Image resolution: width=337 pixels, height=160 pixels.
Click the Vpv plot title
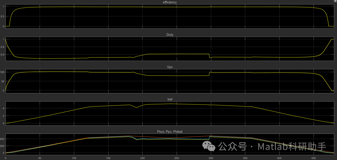coord(170,67)
